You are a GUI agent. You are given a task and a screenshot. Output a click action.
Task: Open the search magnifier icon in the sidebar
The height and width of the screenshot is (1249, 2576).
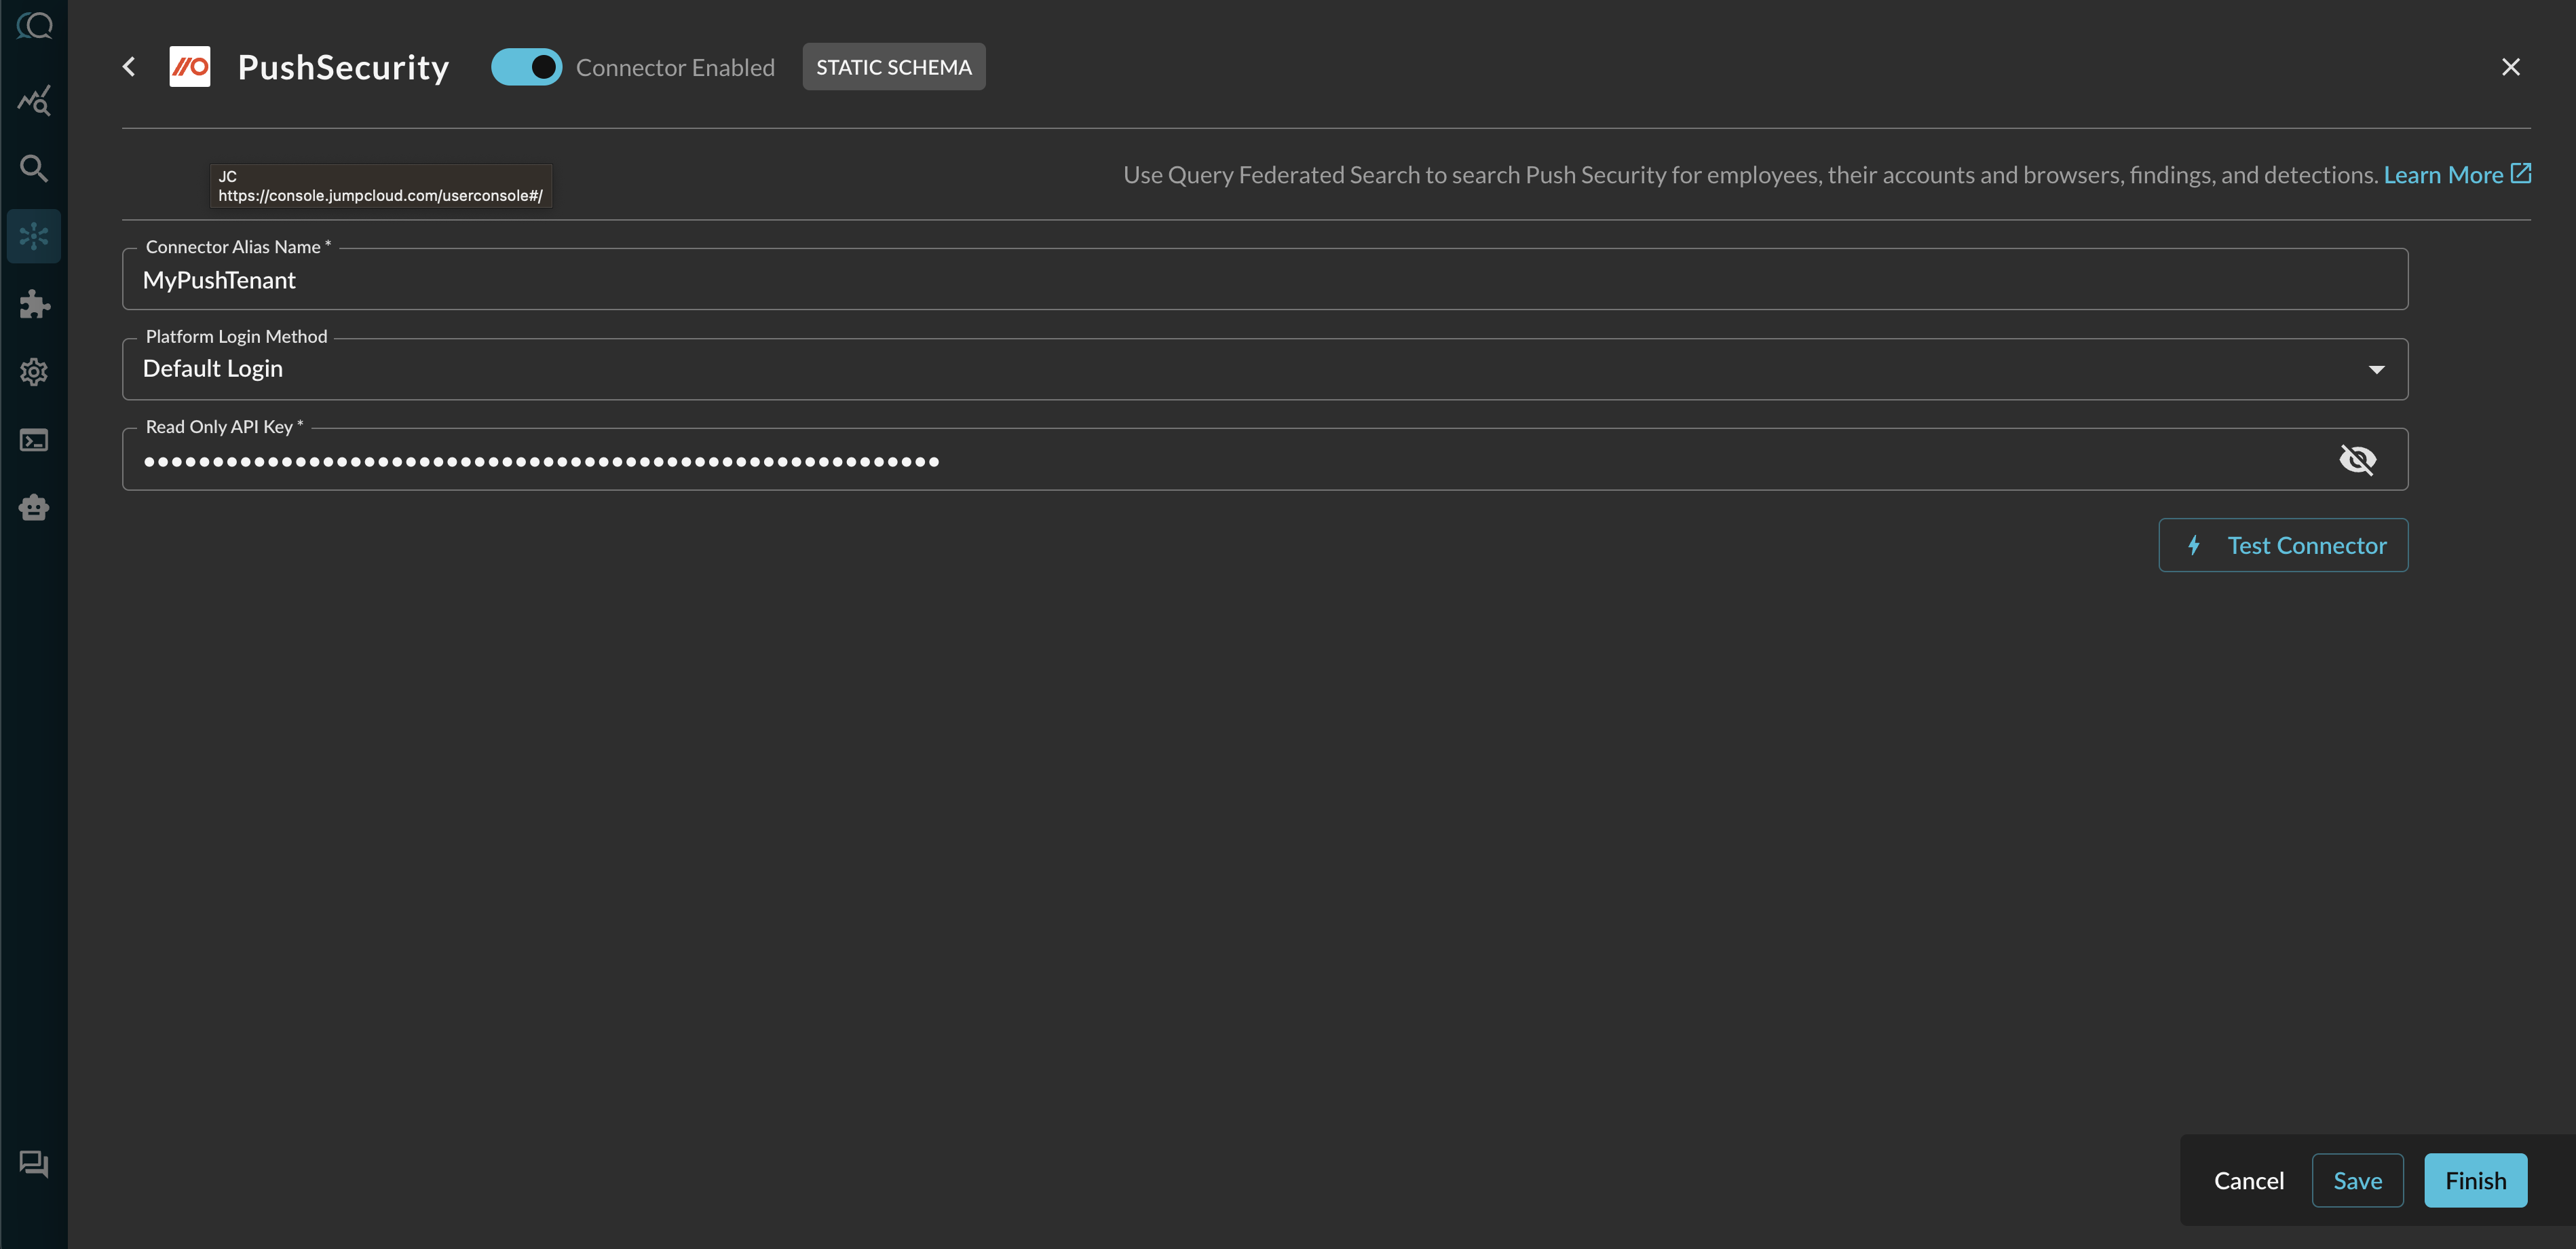[x=34, y=168]
